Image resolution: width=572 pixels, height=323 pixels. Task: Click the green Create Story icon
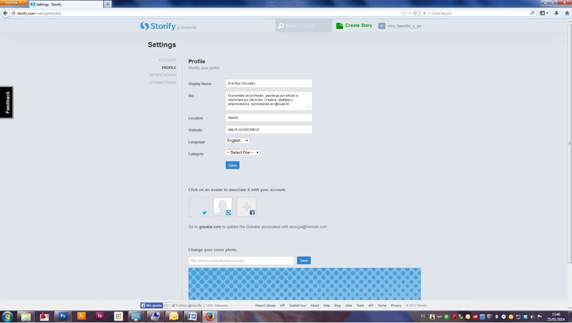[339, 25]
